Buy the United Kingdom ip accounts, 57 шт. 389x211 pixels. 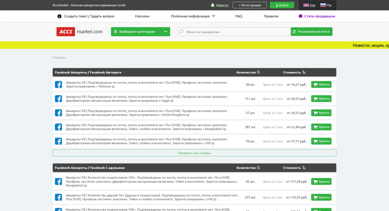pos(321,113)
